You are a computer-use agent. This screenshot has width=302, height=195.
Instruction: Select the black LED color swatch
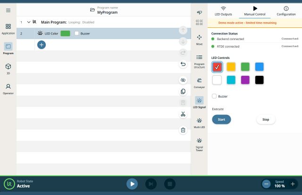pos(259,80)
